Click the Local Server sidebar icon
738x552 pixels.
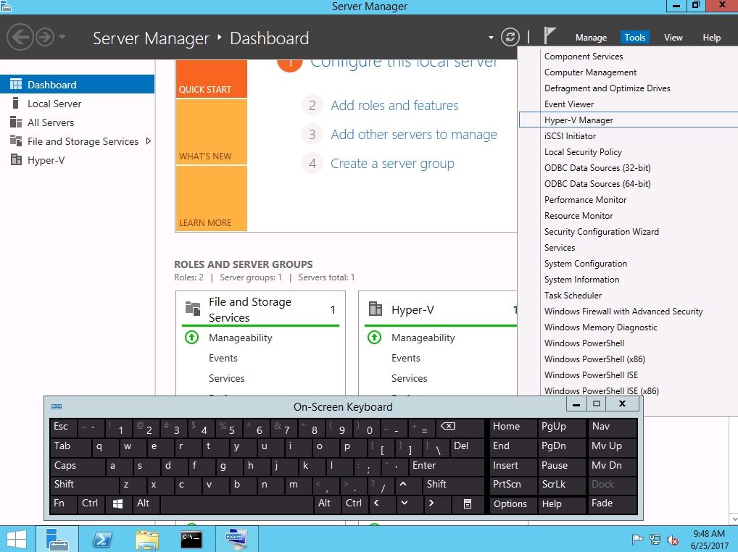(x=15, y=104)
